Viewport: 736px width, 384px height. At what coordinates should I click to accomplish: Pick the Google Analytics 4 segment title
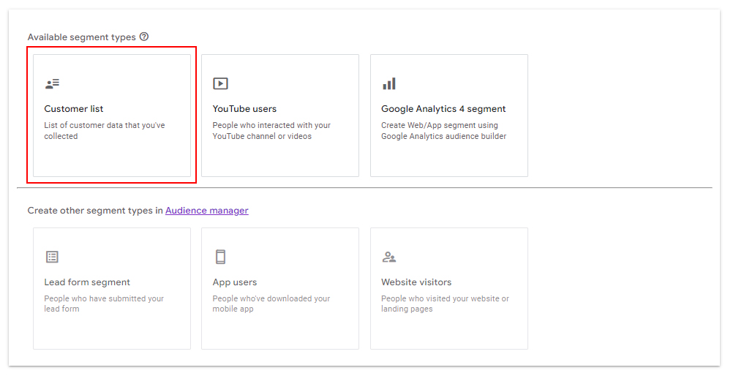pos(443,109)
